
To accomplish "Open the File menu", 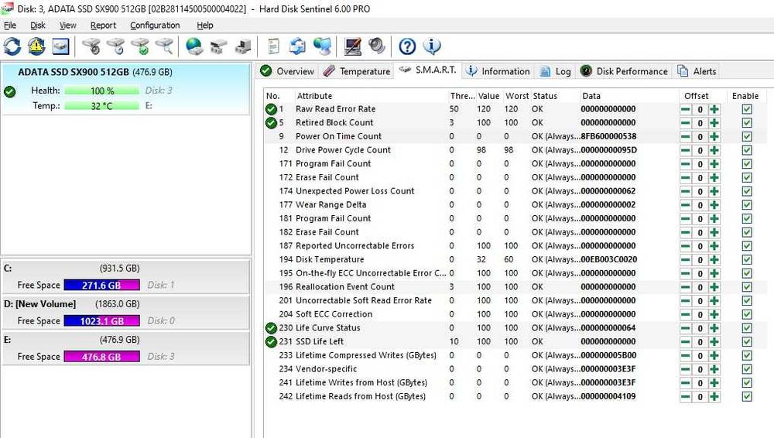I will [x=10, y=26].
